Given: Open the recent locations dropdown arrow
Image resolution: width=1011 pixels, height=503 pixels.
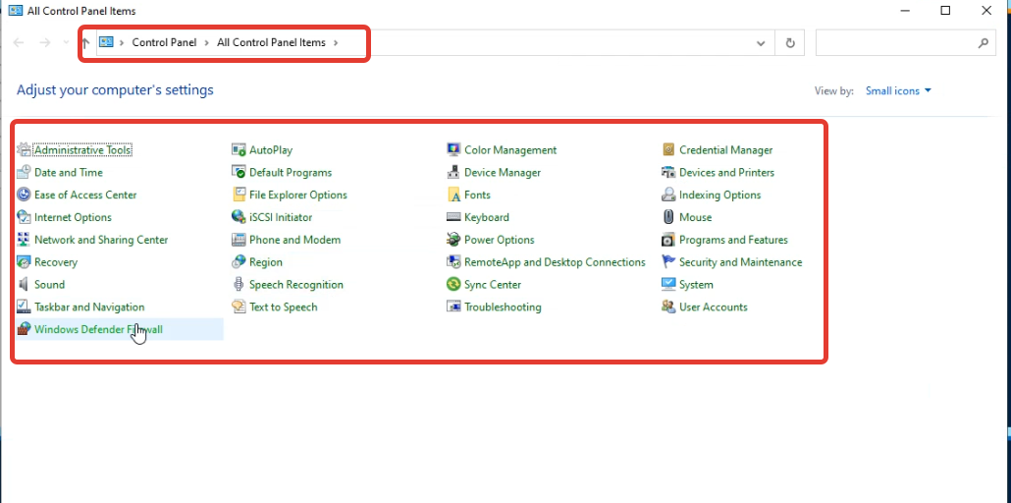Looking at the screenshot, I should [x=66, y=42].
